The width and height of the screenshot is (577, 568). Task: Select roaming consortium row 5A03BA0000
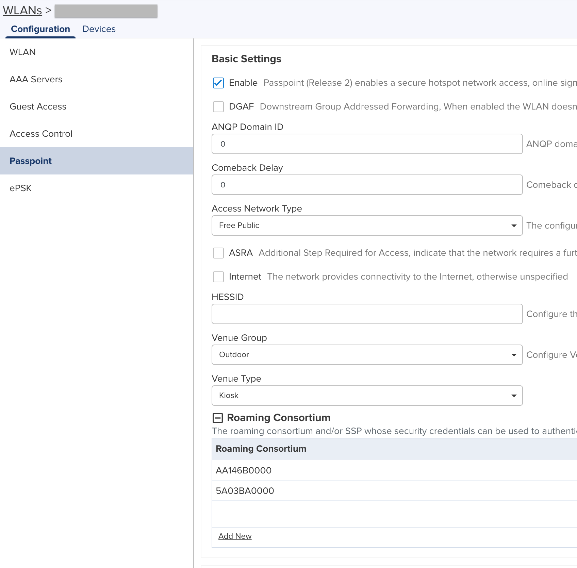394,491
